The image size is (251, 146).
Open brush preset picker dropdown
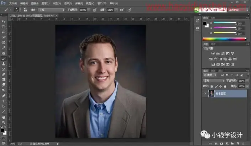point(20,10)
